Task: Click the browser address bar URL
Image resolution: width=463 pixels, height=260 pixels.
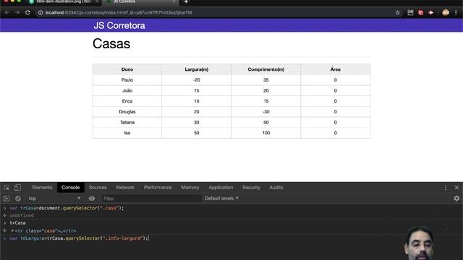Action: tap(119, 13)
